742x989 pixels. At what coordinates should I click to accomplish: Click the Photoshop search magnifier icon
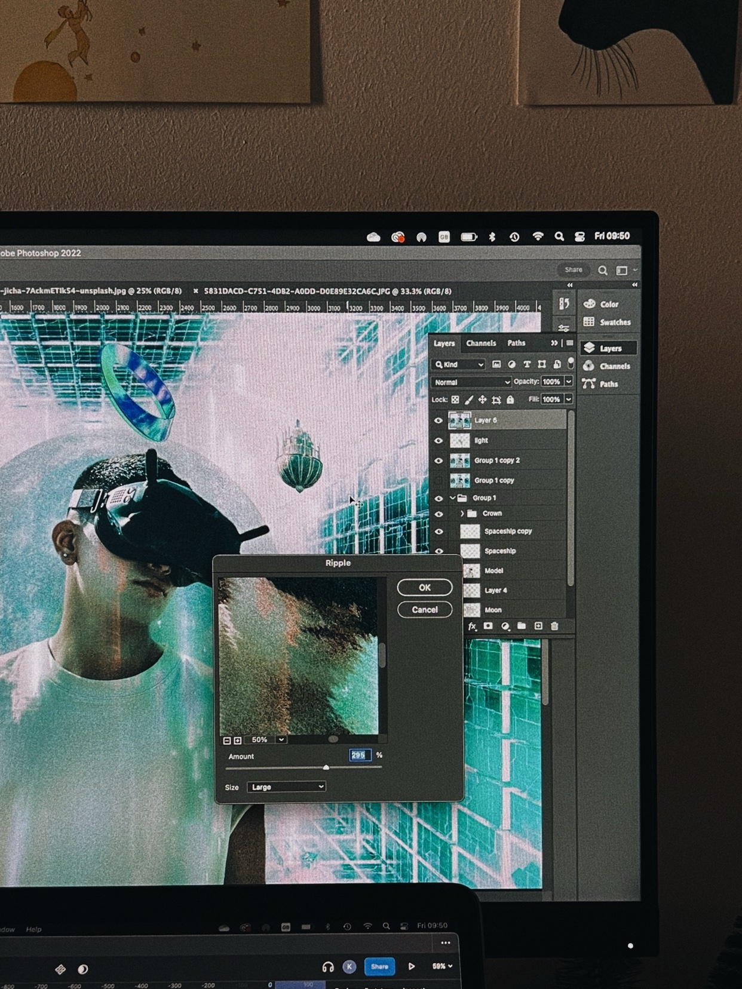click(603, 271)
